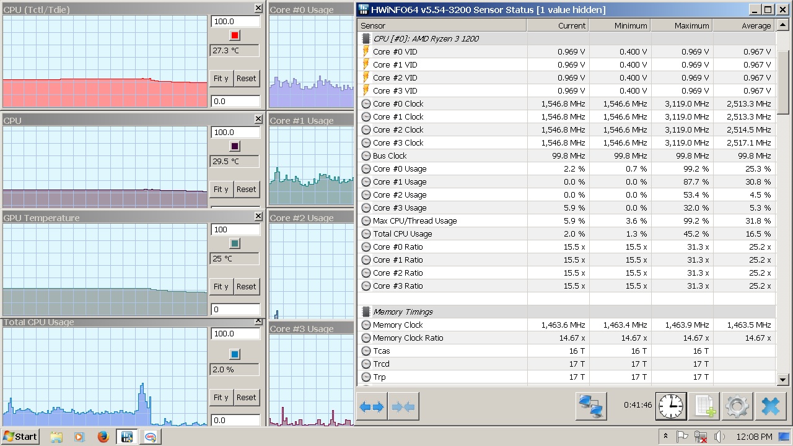Click the 12:08 PM taskbar clock
The height and width of the screenshot is (446, 793).
point(754,437)
